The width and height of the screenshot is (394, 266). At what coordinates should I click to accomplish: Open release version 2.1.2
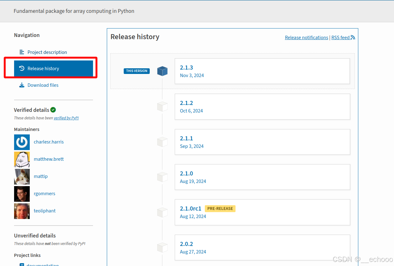click(262, 107)
